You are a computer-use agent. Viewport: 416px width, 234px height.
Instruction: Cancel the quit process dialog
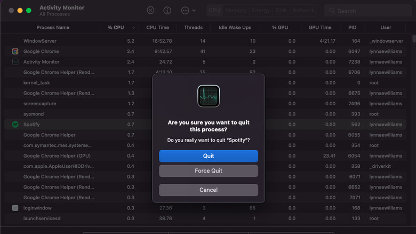click(209, 190)
